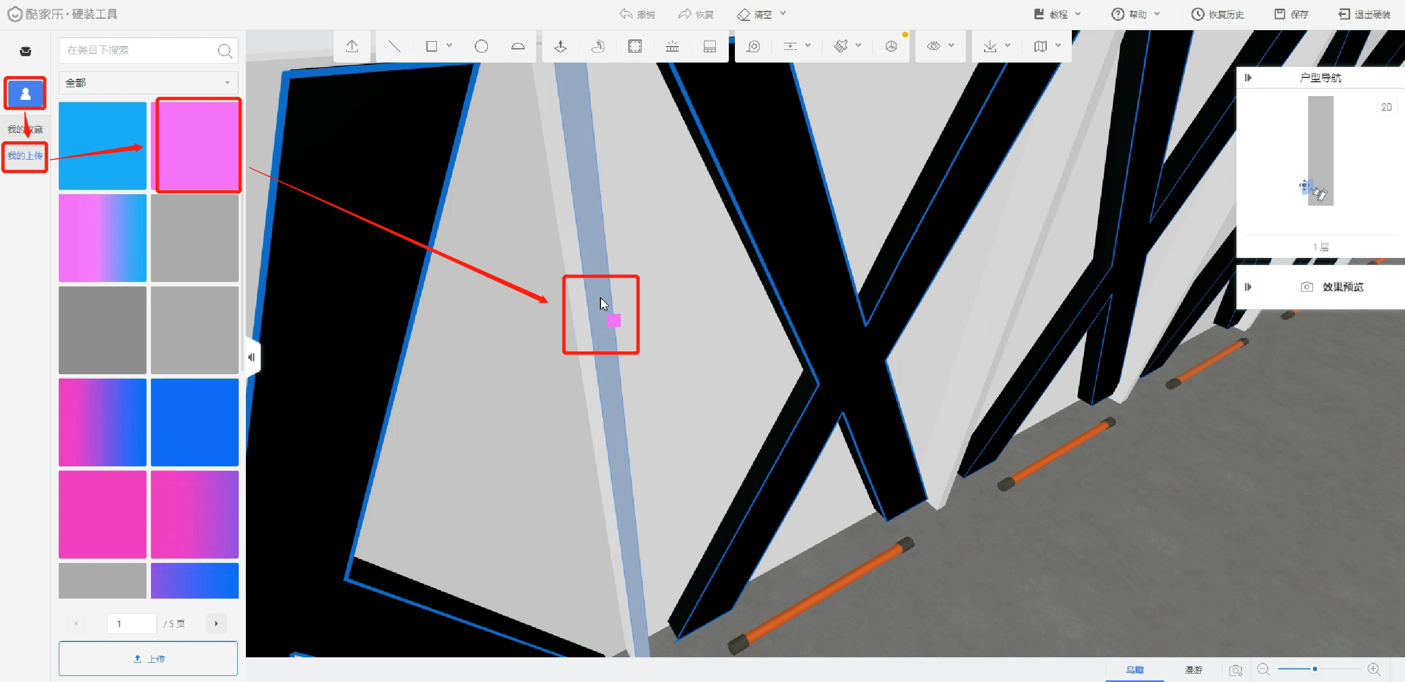Click the push-pull extrude tool
The height and width of the screenshot is (682, 1405).
pyautogui.click(x=560, y=46)
